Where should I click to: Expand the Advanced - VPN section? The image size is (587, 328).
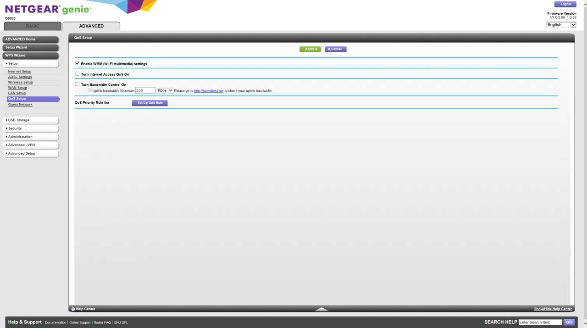pyautogui.click(x=31, y=145)
